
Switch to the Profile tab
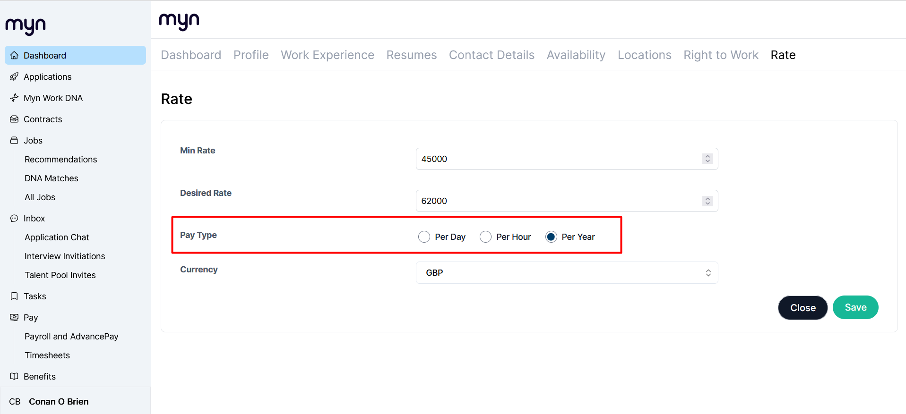pos(251,55)
